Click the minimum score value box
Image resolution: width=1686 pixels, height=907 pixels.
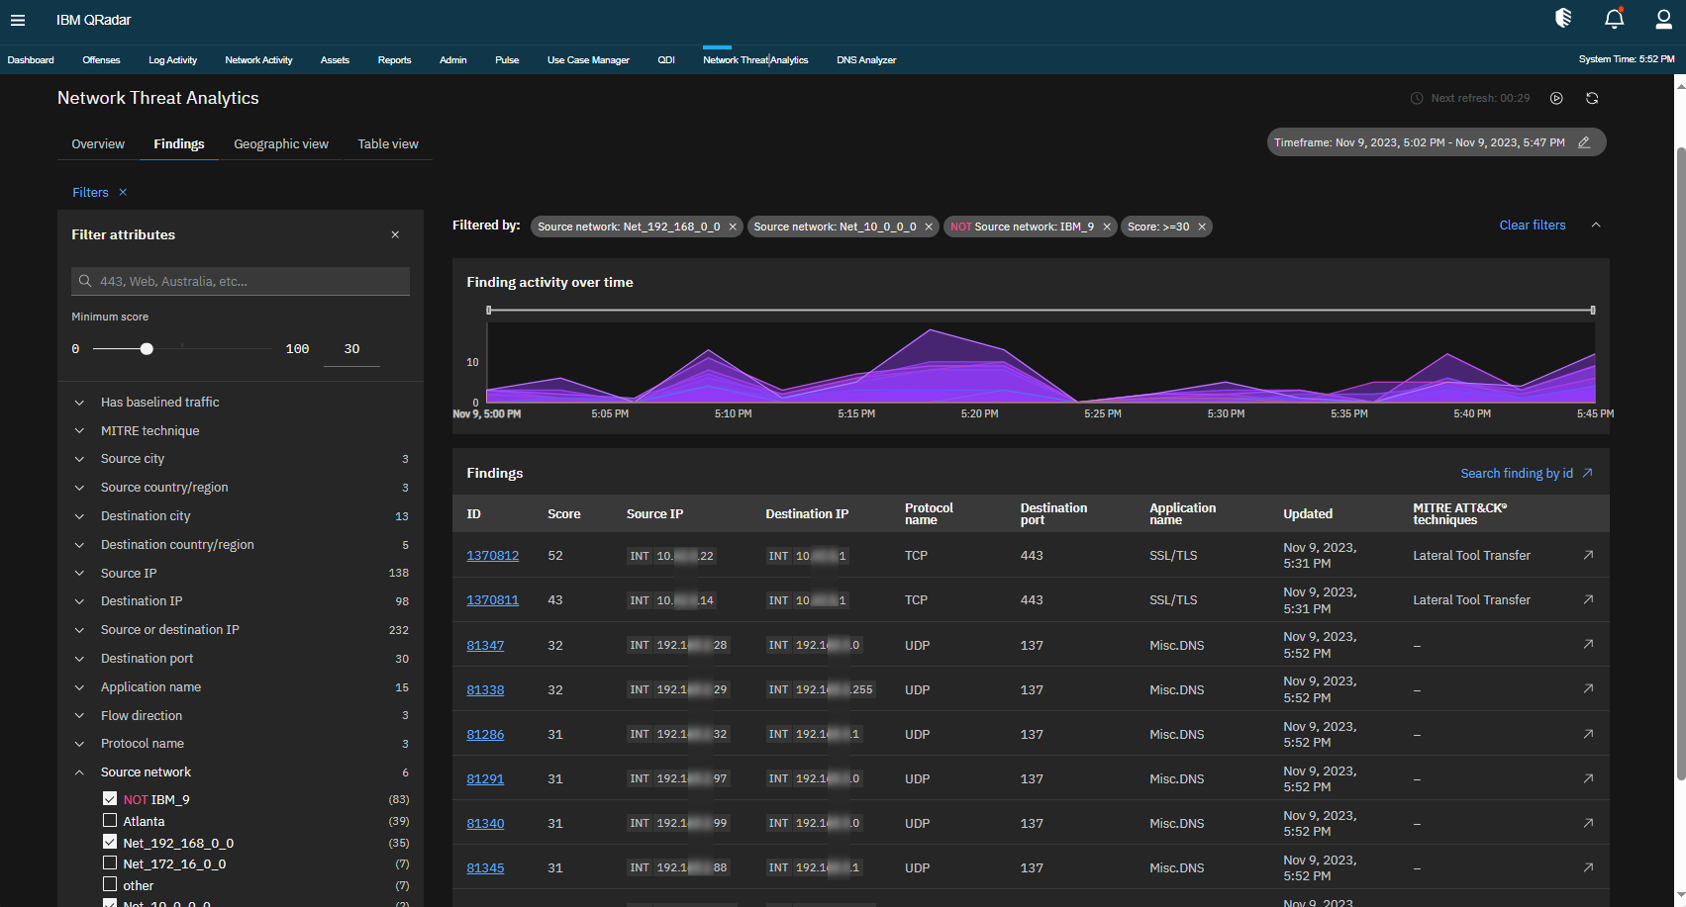[x=351, y=349]
